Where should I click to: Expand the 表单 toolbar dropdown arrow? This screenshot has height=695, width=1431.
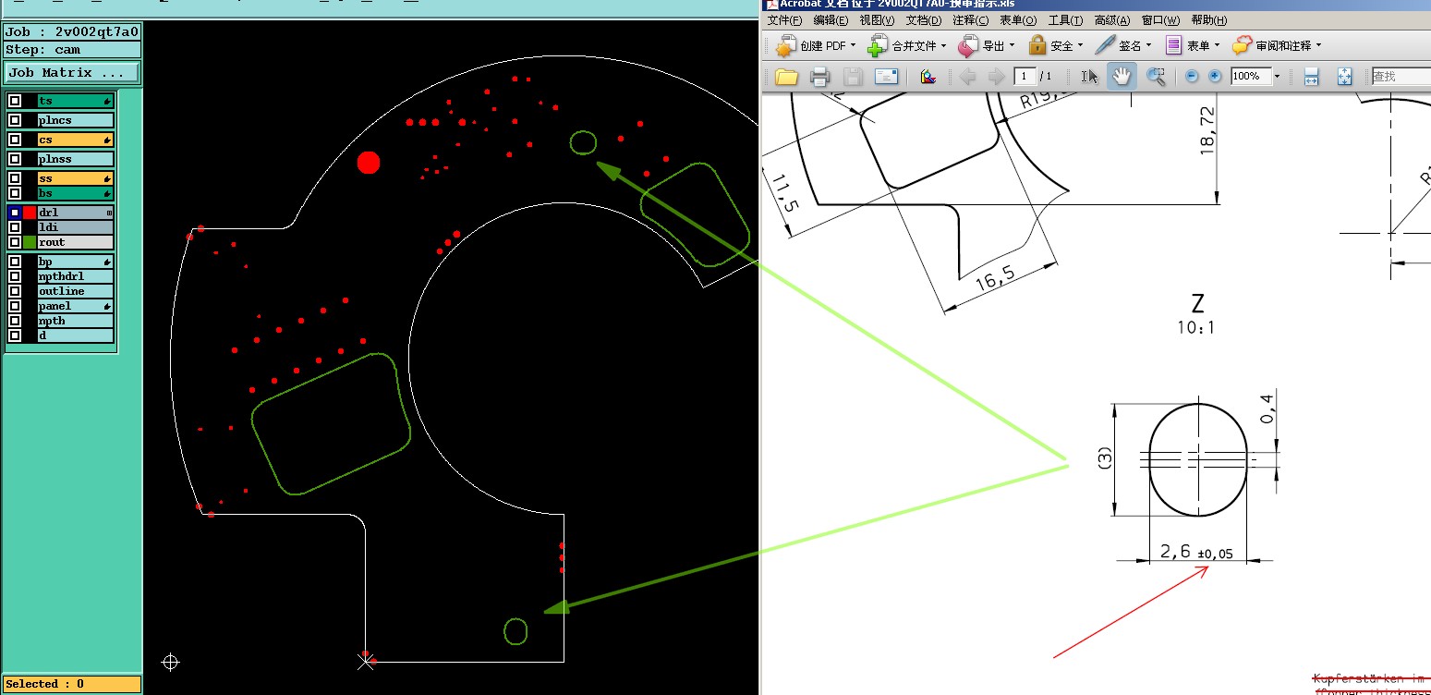1218,45
